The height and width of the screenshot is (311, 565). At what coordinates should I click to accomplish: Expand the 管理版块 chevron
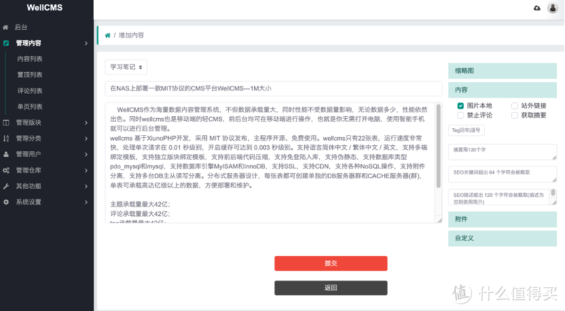86,122
